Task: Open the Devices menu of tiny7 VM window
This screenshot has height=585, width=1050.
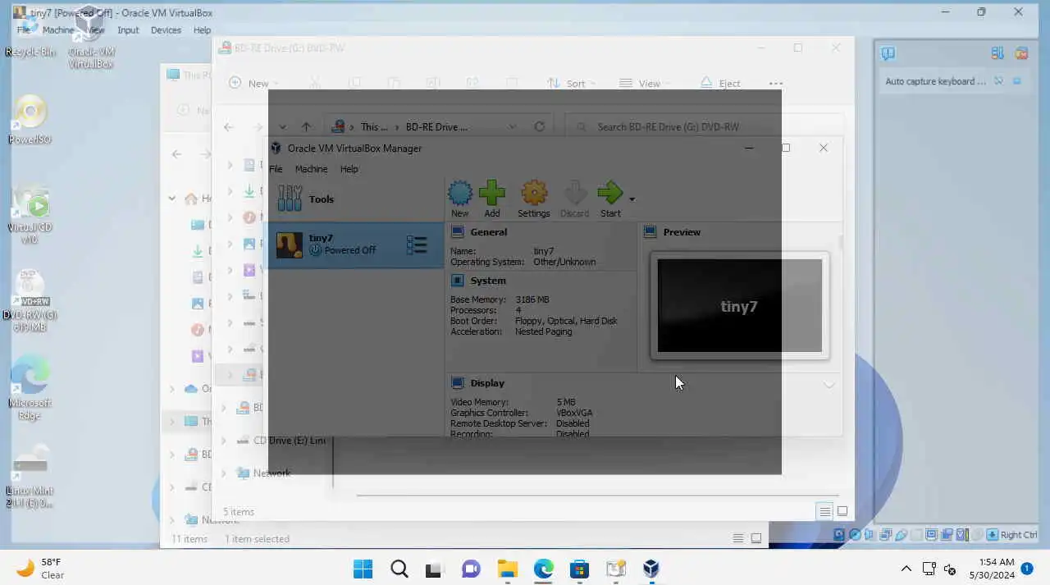Action: (x=166, y=30)
